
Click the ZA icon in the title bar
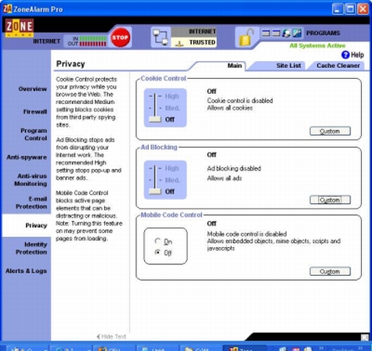[7, 9]
